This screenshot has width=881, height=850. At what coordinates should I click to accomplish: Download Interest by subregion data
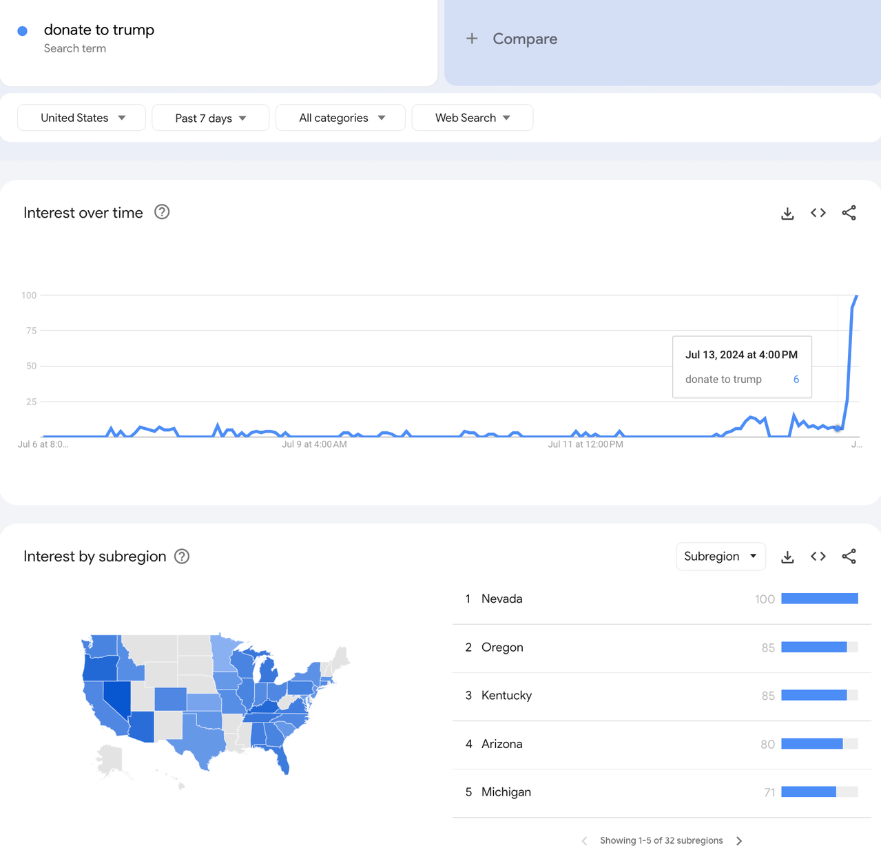[787, 557]
